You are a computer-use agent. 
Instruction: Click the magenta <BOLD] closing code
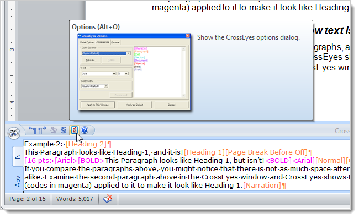[278, 161]
